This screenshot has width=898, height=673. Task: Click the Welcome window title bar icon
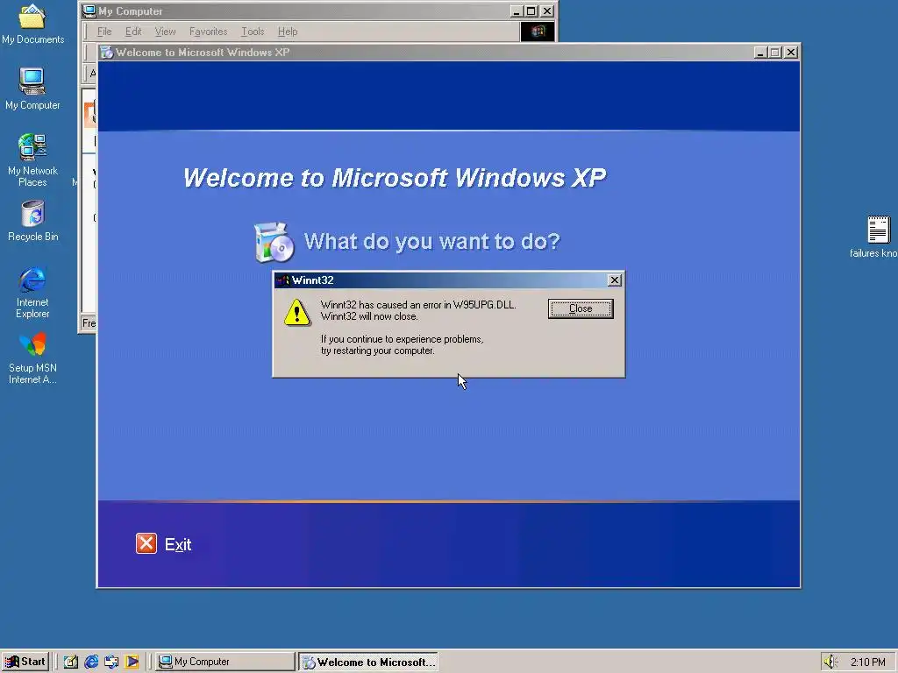tap(106, 52)
